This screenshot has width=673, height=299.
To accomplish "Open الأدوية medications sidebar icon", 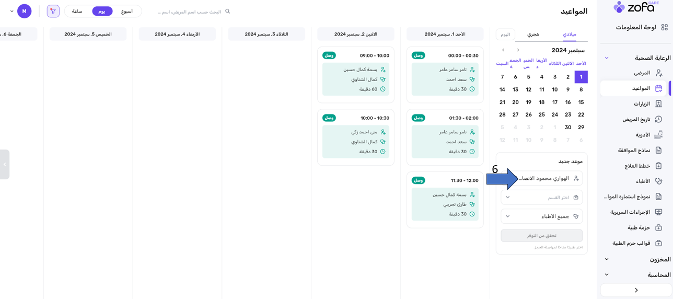I will coord(658,135).
